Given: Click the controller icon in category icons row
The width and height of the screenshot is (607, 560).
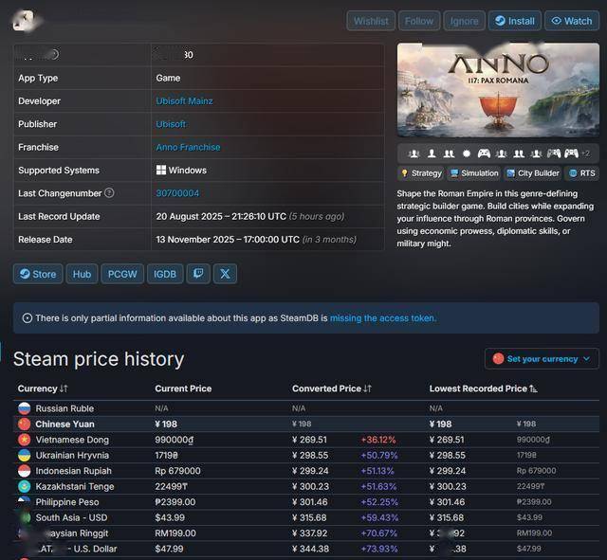Looking at the screenshot, I should (484, 154).
